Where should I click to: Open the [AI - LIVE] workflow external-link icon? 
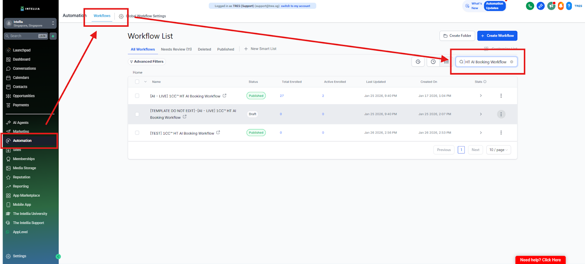coord(224,96)
